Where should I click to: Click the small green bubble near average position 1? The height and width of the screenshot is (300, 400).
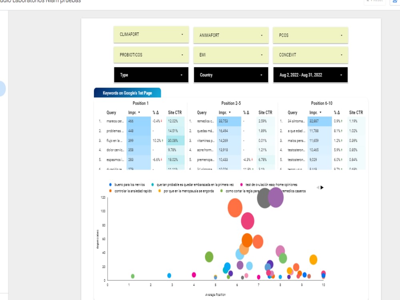point(133,276)
